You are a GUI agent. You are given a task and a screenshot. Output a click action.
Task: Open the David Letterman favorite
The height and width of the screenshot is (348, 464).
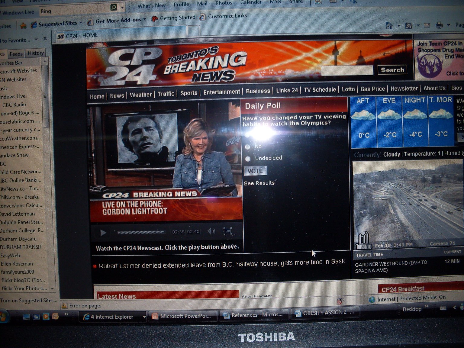(17, 214)
